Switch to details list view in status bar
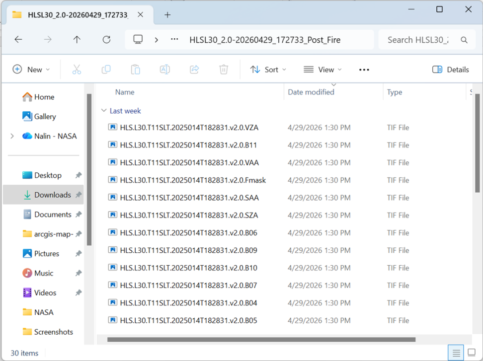483x361 pixels. 456,353
